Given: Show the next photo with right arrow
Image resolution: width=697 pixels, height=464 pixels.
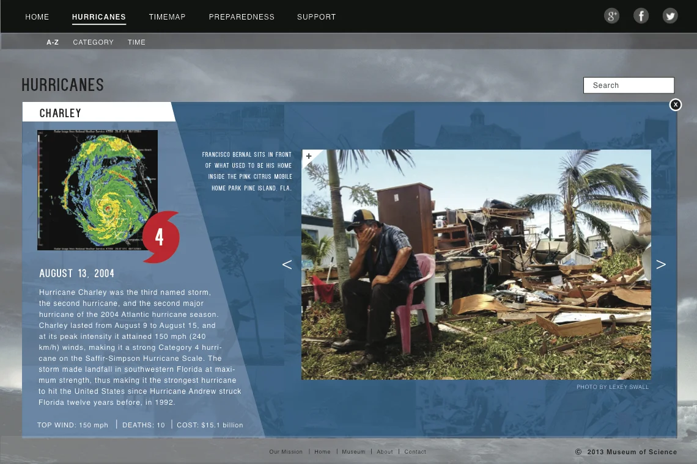Looking at the screenshot, I should coord(661,264).
